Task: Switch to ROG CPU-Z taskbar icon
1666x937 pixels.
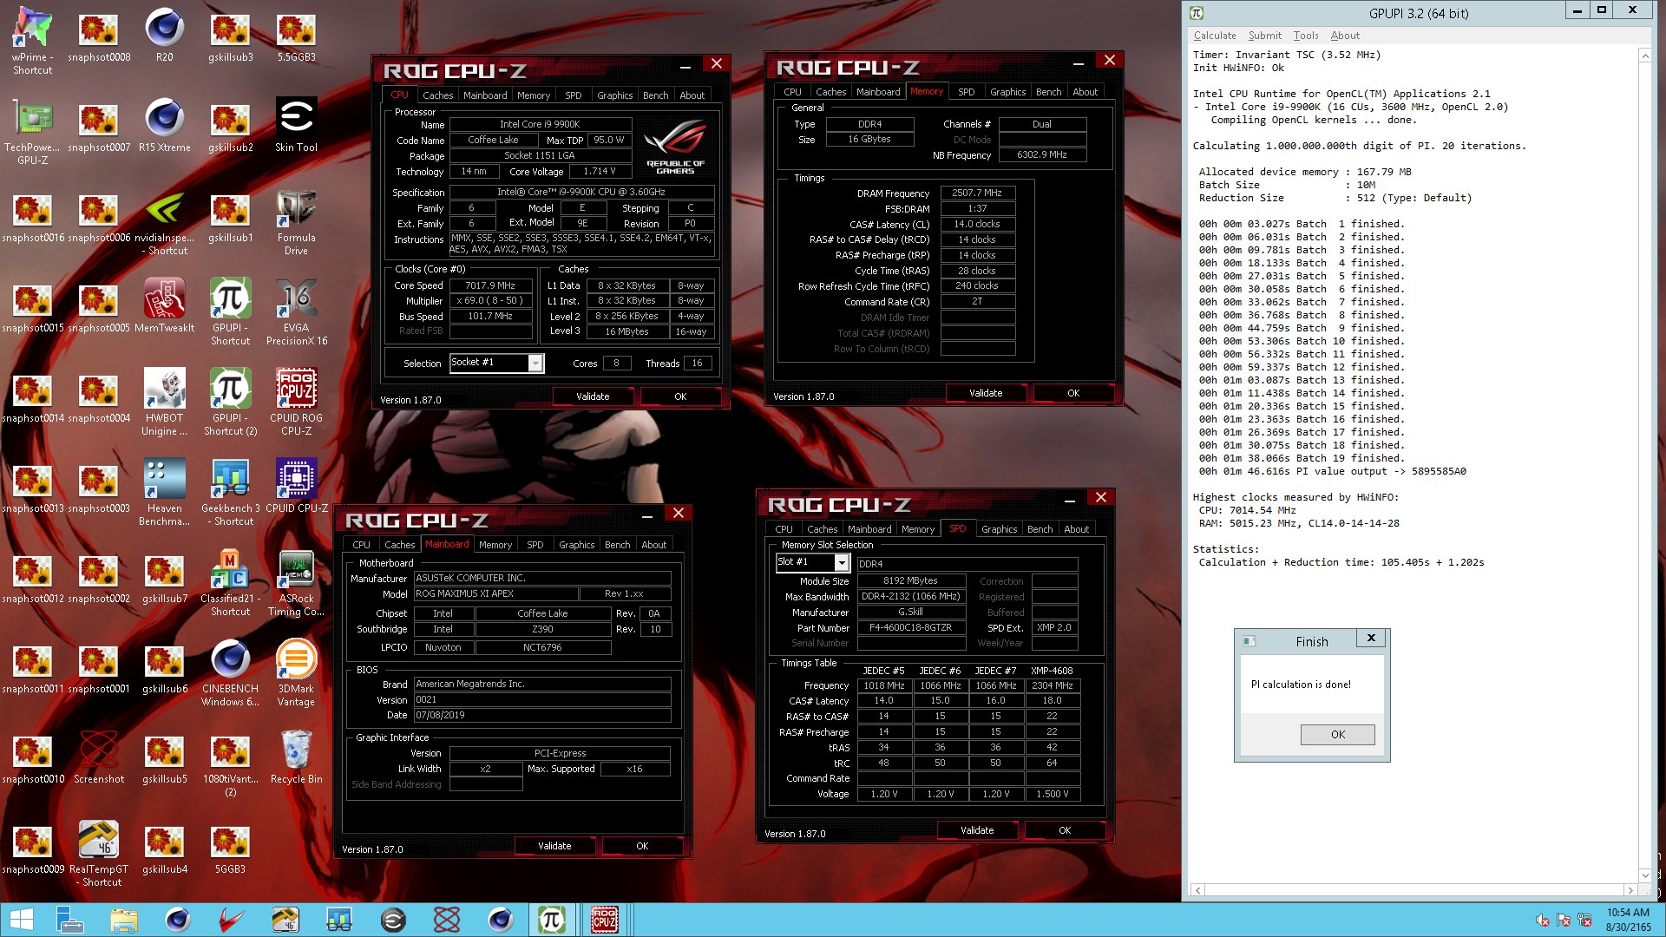Action: point(605,920)
